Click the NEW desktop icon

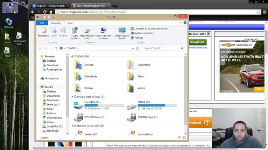coord(7,52)
